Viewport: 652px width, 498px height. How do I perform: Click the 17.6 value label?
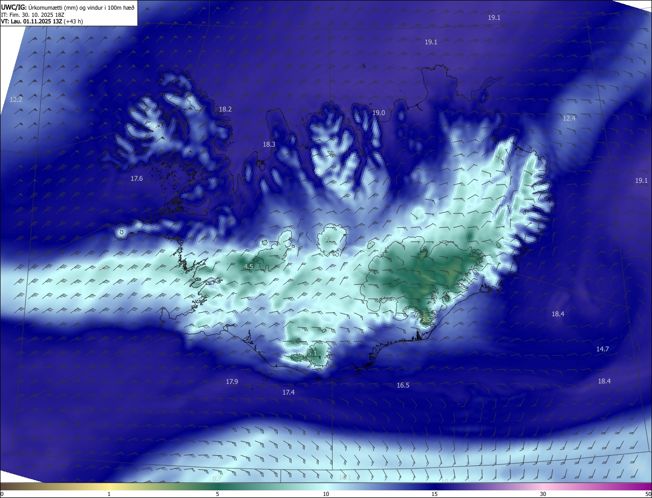tap(137, 179)
